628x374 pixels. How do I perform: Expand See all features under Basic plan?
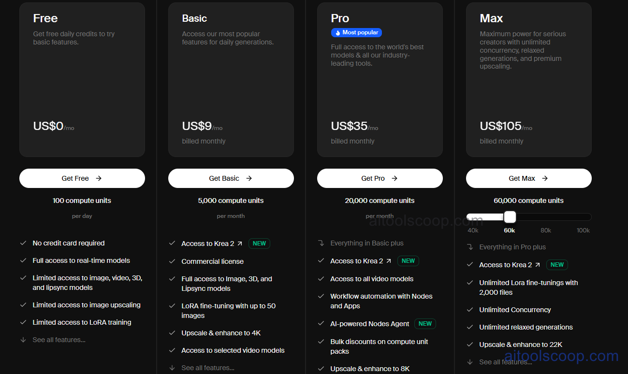(208, 368)
